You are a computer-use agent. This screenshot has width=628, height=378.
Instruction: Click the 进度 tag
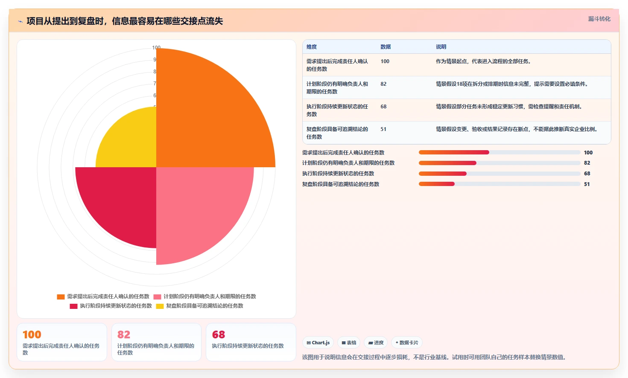[x=376, y=343]
